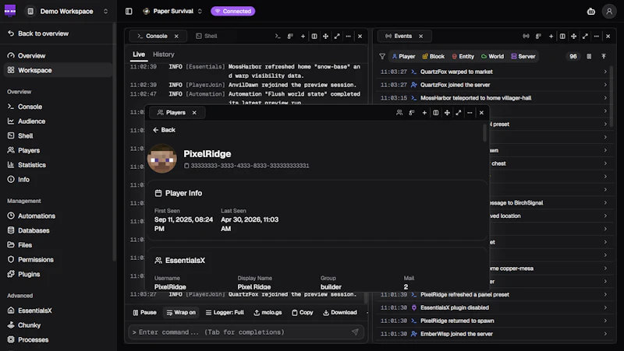Toggle Wrap on in console

click(181, 313)
